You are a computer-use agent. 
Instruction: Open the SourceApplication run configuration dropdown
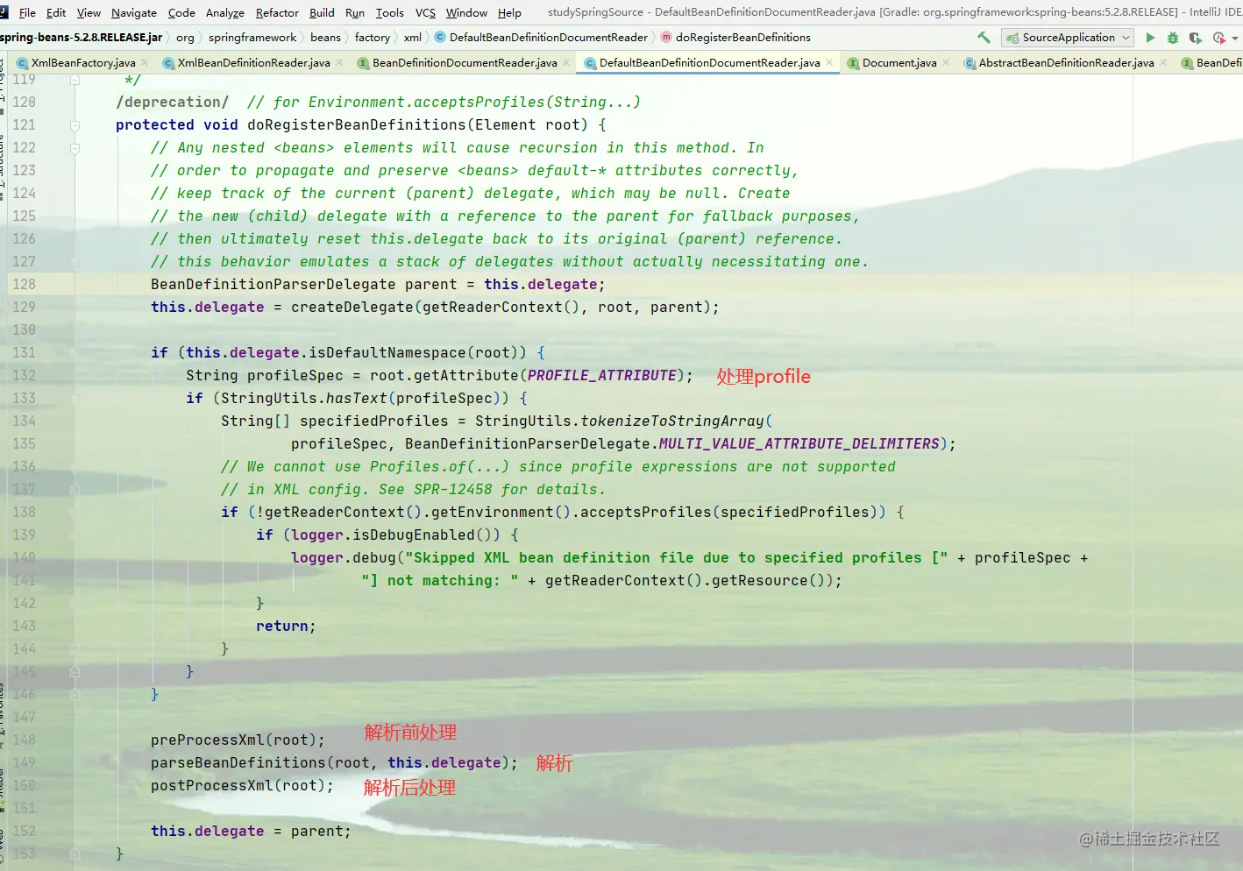tap(1068, 38)
